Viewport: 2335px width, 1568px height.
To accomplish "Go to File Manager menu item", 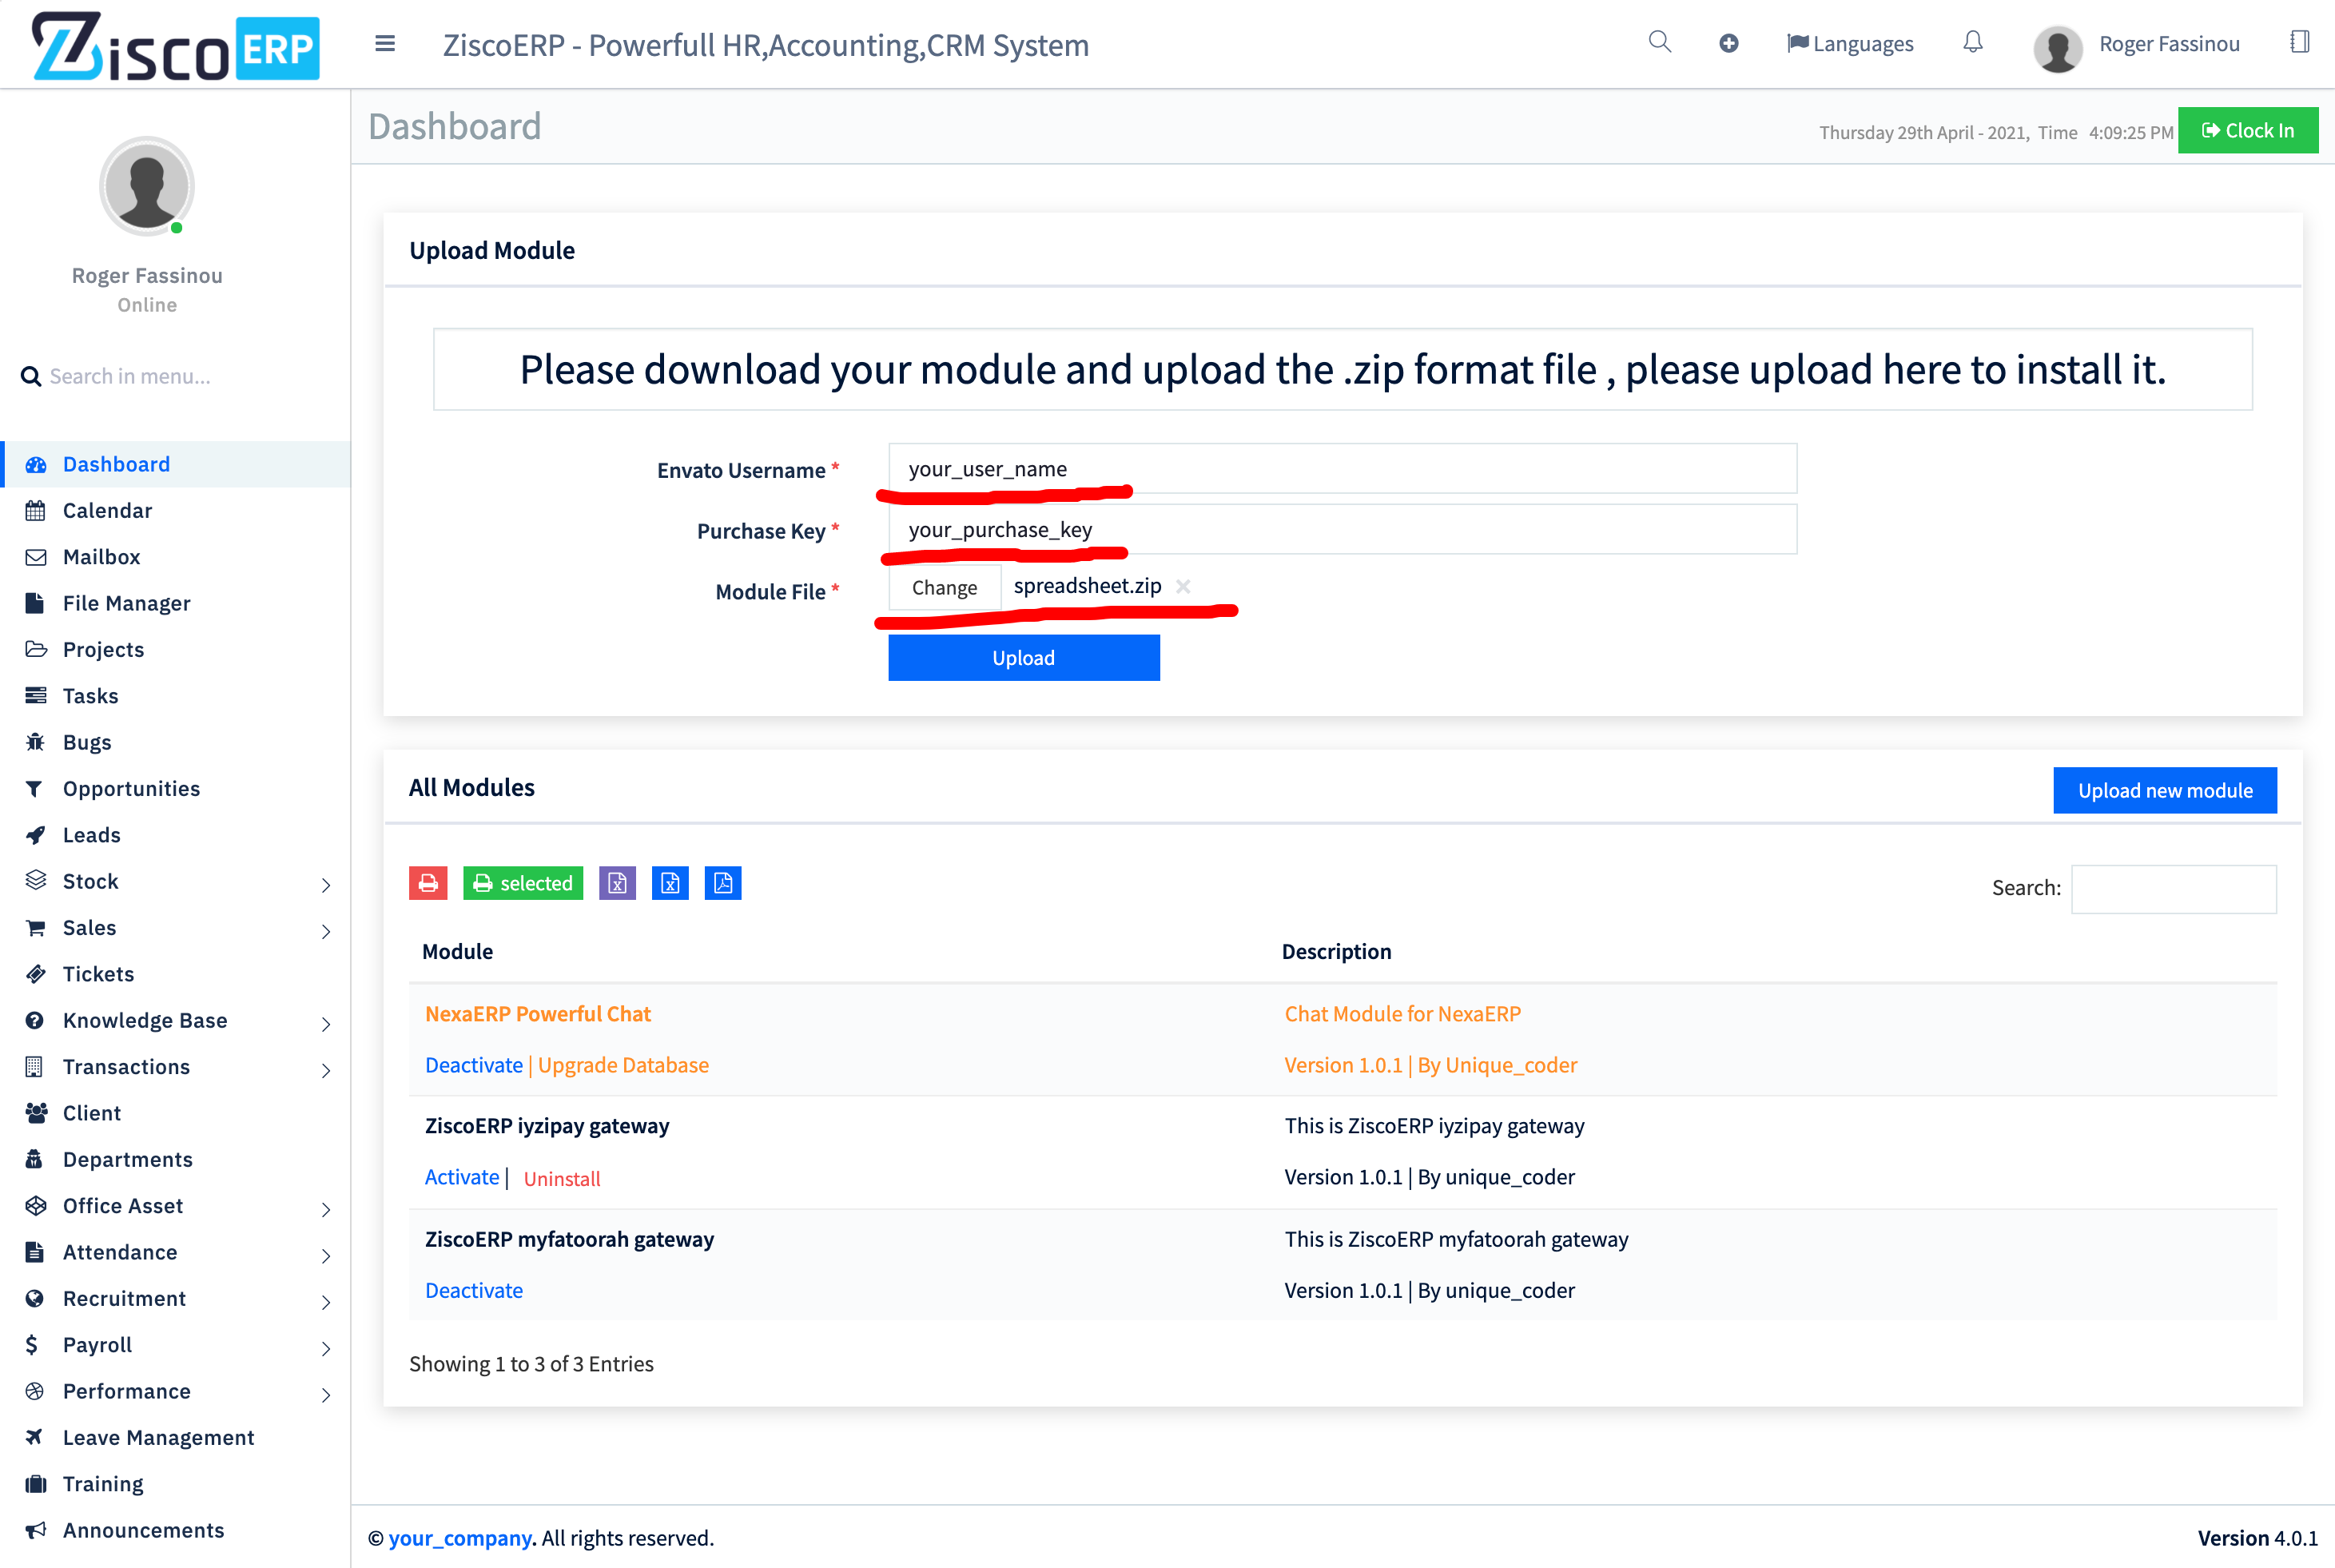I will [x=126, y=603].
